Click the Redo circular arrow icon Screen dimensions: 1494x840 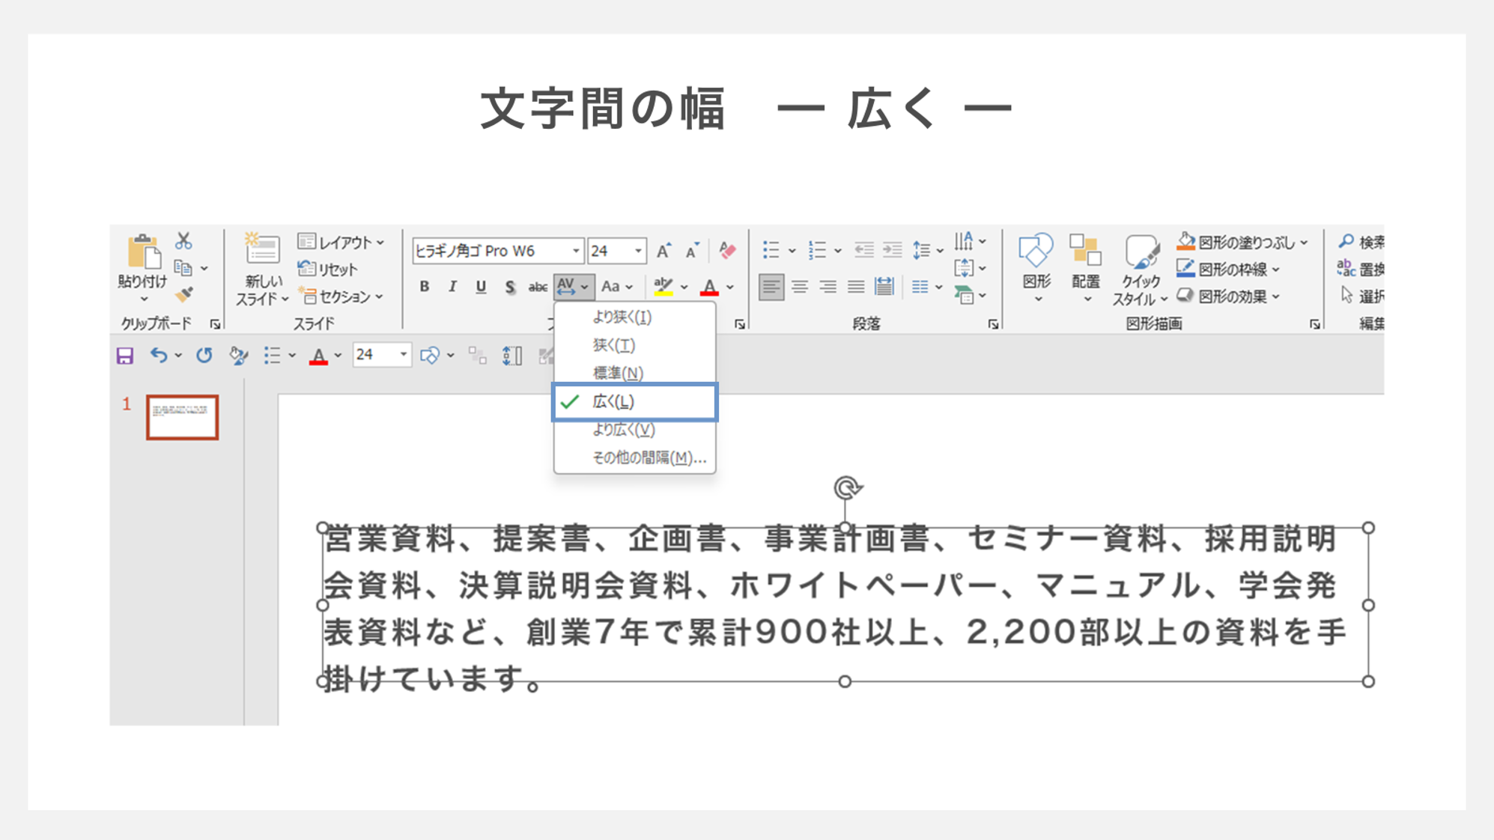[x=204, y=356]
